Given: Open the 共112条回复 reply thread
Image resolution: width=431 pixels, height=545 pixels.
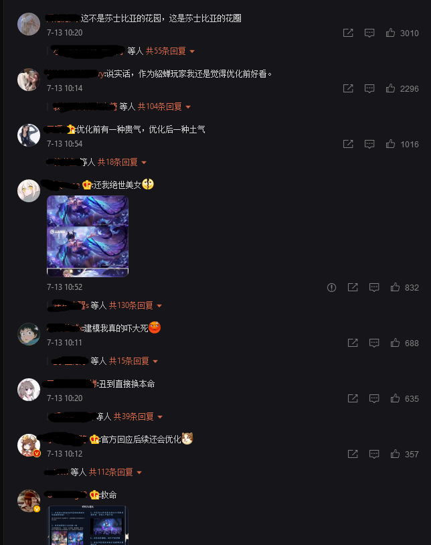Looking at the screenshot, I should (x=115, y=473).
